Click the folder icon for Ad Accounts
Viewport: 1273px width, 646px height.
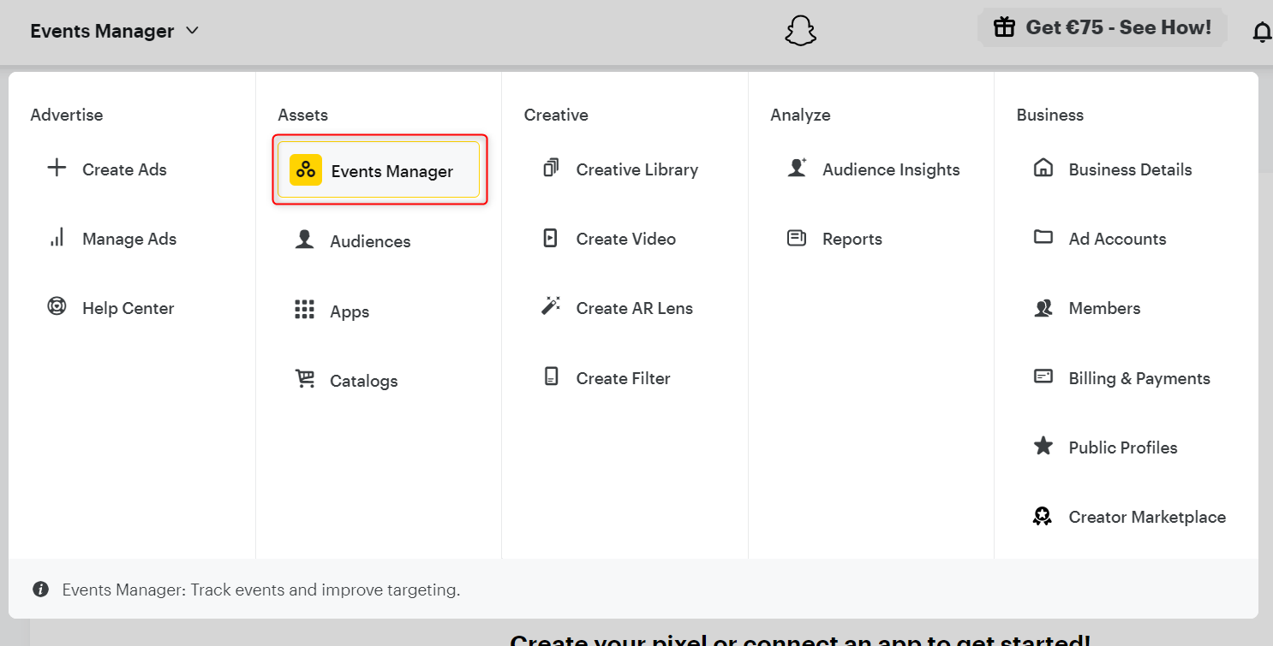(x=1043, y=237)
